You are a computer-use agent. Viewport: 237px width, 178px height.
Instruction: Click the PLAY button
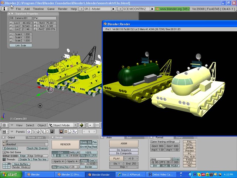(x=116, y=158)
